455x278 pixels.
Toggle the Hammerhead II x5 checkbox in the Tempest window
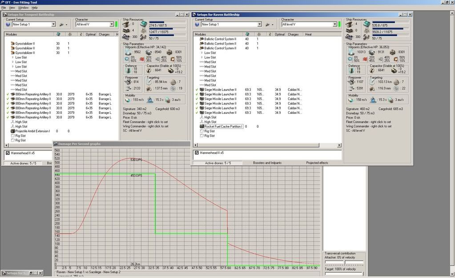pyautogui.click(x=8, y=153)
